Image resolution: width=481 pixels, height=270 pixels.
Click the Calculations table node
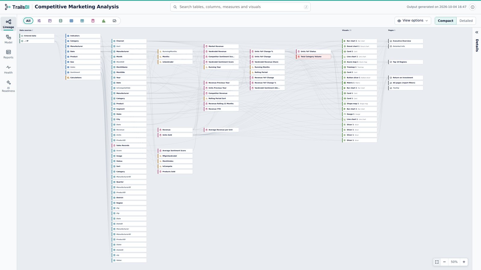pos(83,78)
